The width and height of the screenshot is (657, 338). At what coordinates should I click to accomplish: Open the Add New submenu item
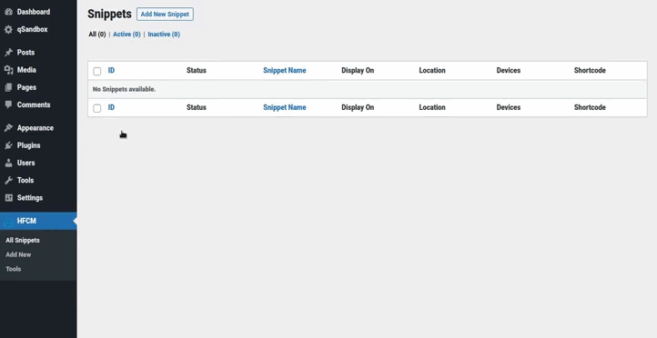click(x=18, y=254)
